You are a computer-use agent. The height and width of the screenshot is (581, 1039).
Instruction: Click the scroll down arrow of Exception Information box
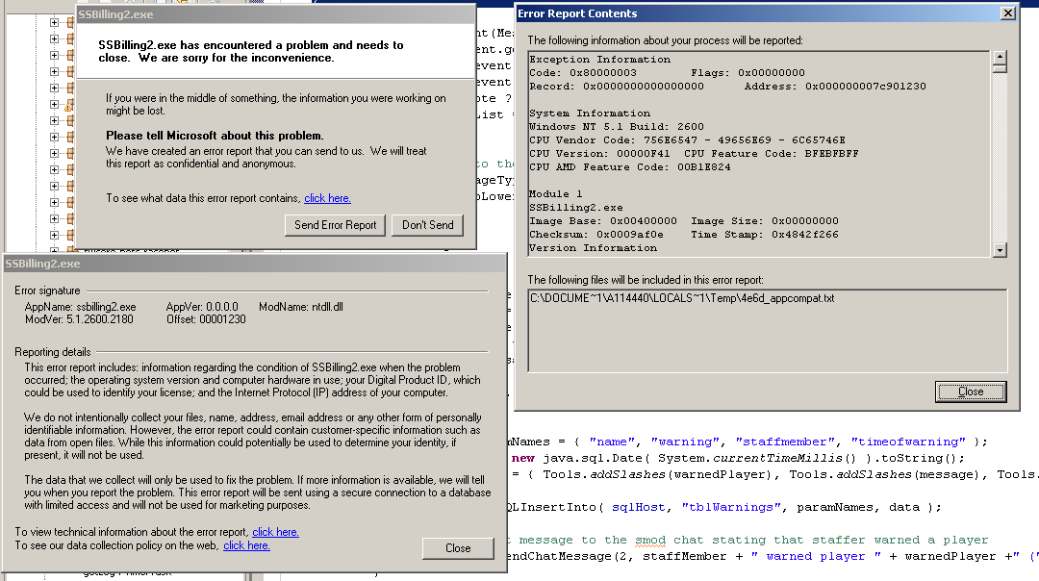(x=1000, y=250)
